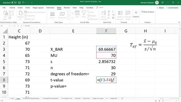
Task: Toggle the AutoSave switch
Action: pos(14,3)
